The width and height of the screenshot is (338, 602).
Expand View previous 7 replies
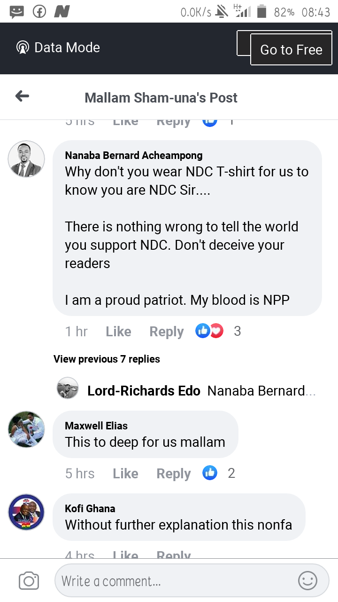(x=107, y=359)
